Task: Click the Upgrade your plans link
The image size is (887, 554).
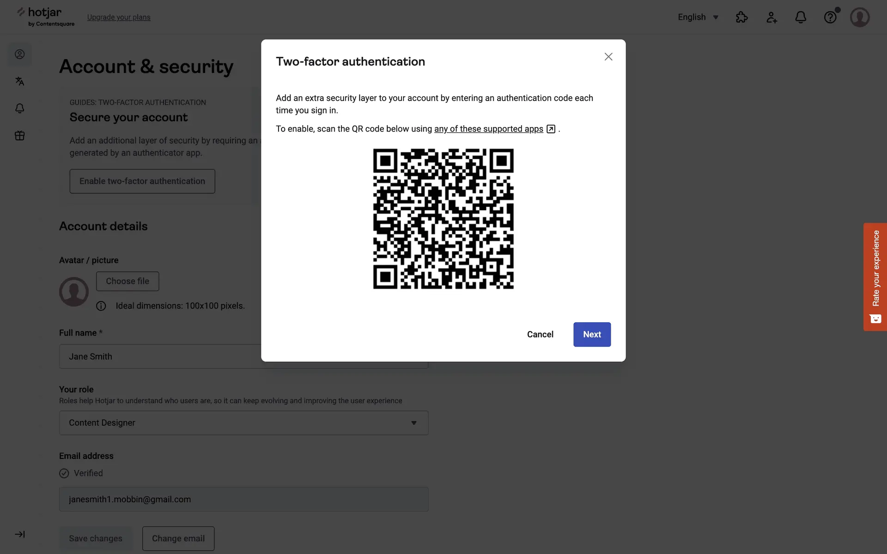Action: click(x=119, y=17)
